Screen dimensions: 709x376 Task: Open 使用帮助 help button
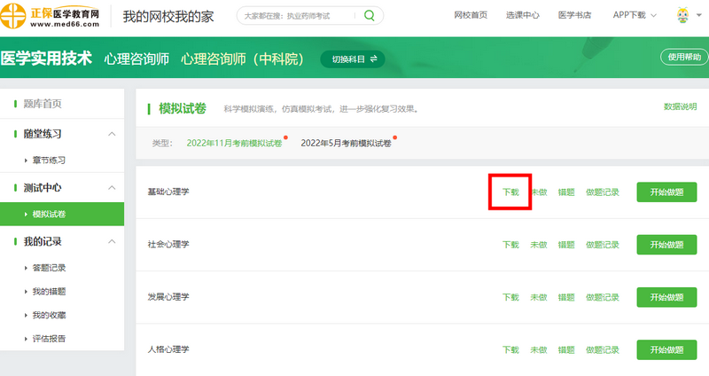point(685,57)
